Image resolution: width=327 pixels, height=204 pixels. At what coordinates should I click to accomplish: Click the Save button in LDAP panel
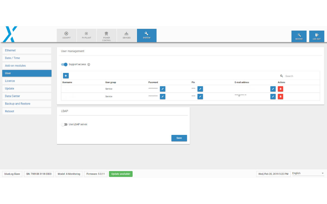point(179,138)
